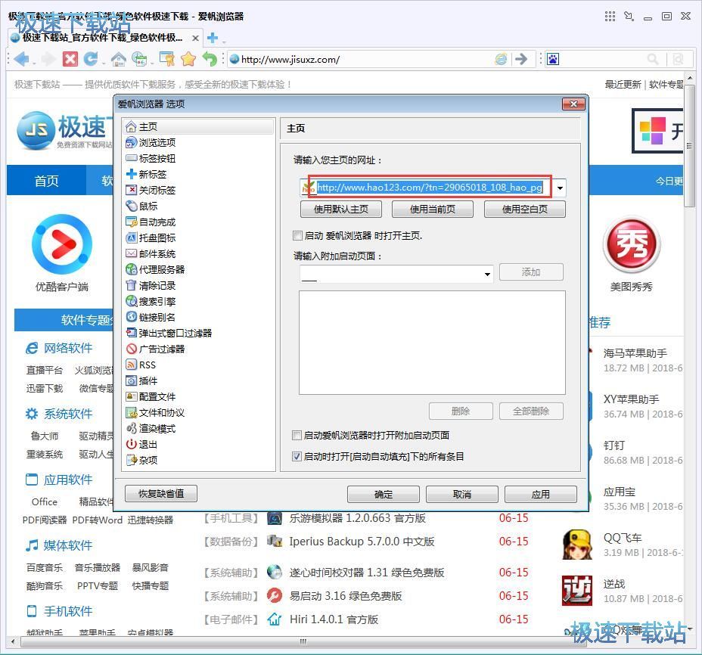The image size is (702, 655).
Task: Click the Refresh page icon
Action: point(91,59)
